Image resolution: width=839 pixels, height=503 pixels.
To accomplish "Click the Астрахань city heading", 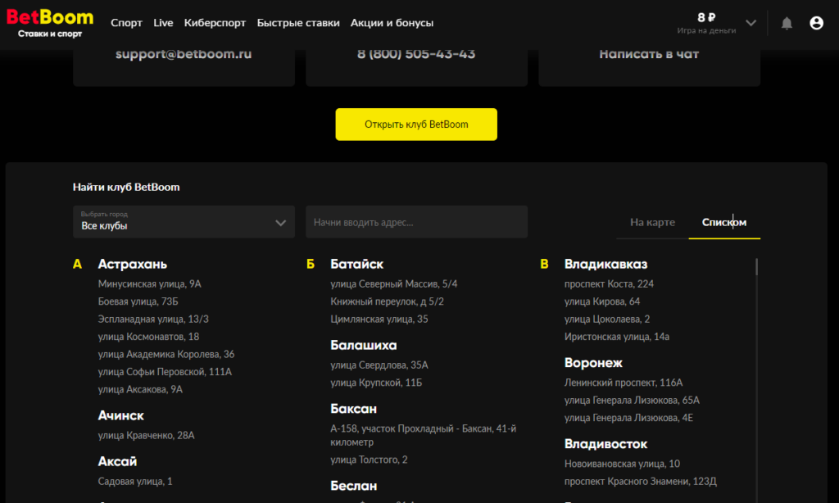I will [132, 265].
